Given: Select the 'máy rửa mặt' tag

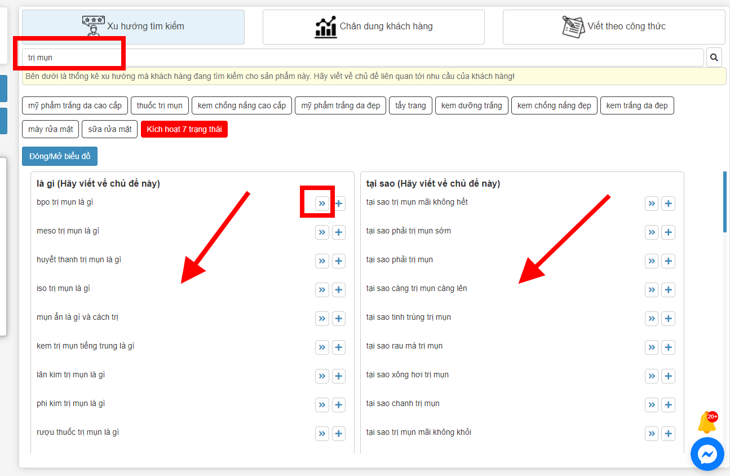Looking at the screenshot, I should click(x=51, y=129).
